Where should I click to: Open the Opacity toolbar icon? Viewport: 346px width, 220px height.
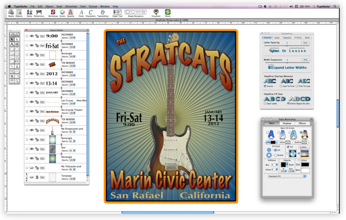coord(71,13)
